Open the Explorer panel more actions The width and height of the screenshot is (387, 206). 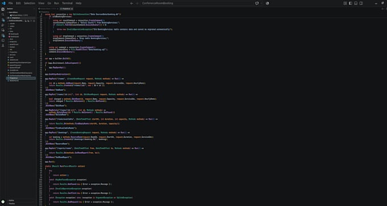[34, 9]
